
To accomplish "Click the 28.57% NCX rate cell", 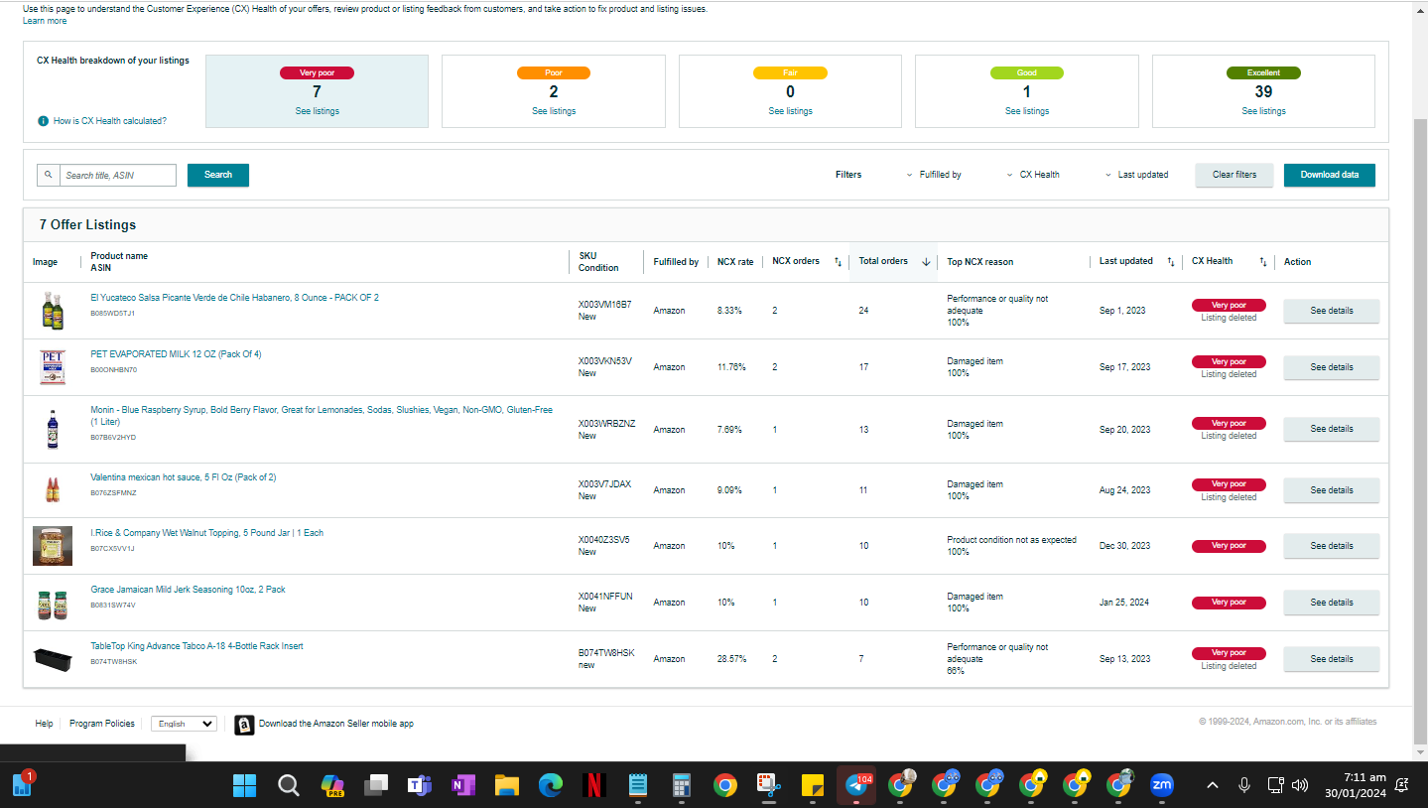I will tap(731, 659).
